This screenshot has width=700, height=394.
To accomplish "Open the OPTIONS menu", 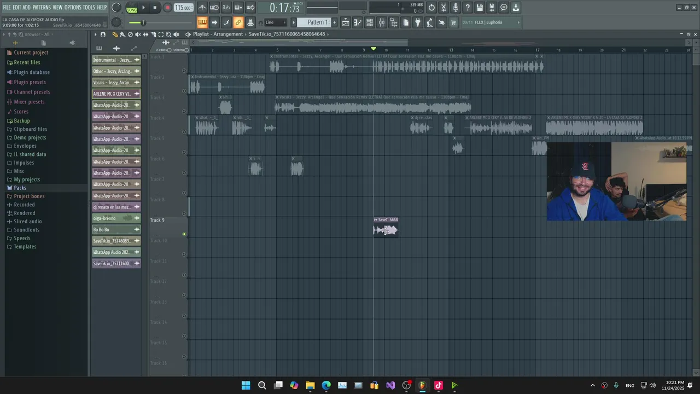I will 73,8.
